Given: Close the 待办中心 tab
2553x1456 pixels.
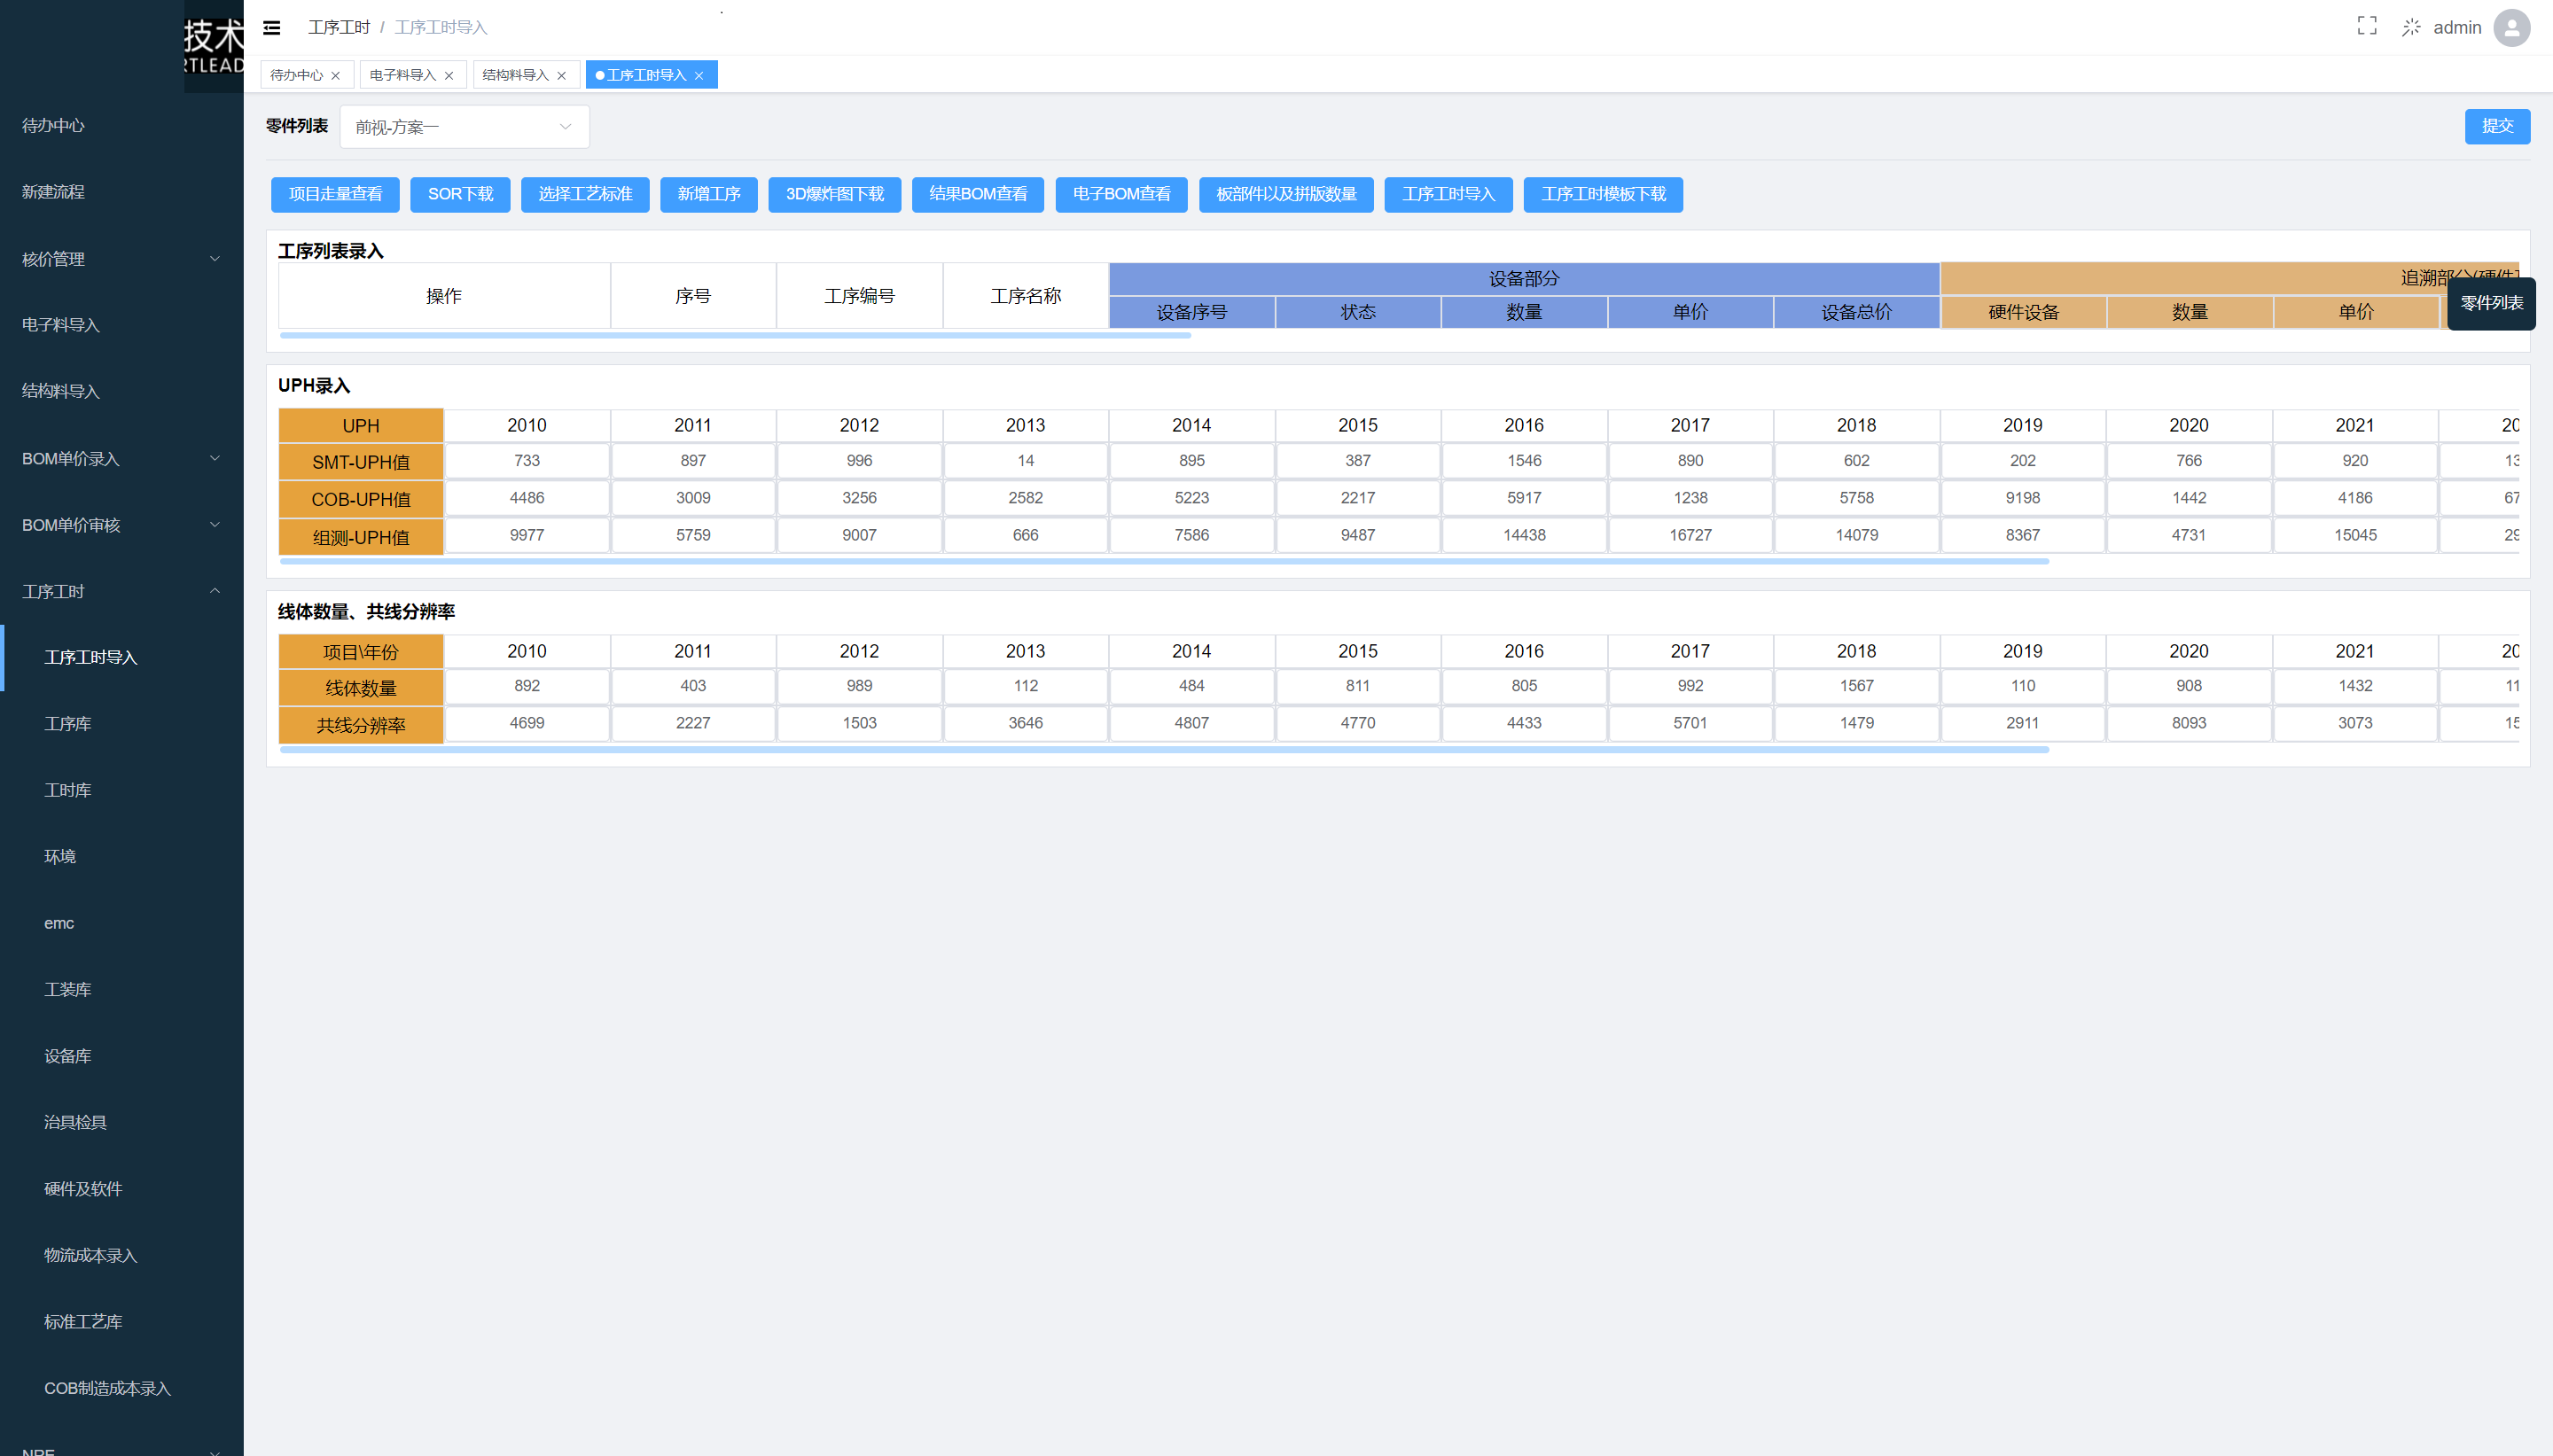Looking at the screenshot, I should tap(336, 76).
